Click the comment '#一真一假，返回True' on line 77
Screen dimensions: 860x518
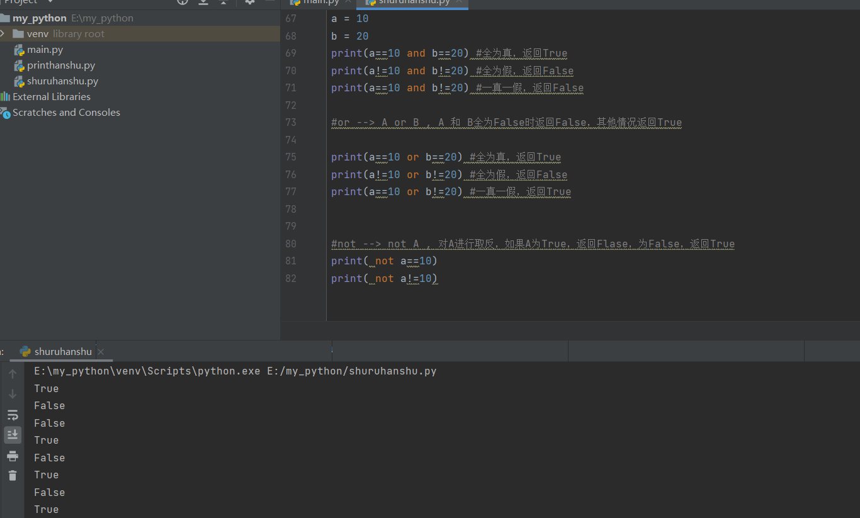(520, 192)
